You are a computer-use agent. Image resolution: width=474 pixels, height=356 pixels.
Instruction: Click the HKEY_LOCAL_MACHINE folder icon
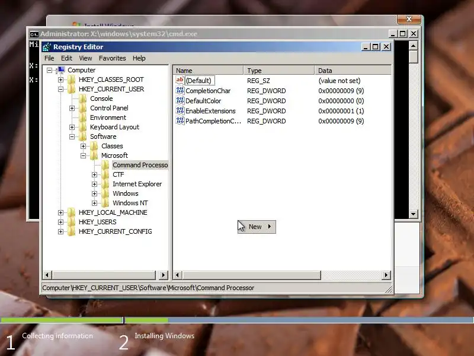72,212
